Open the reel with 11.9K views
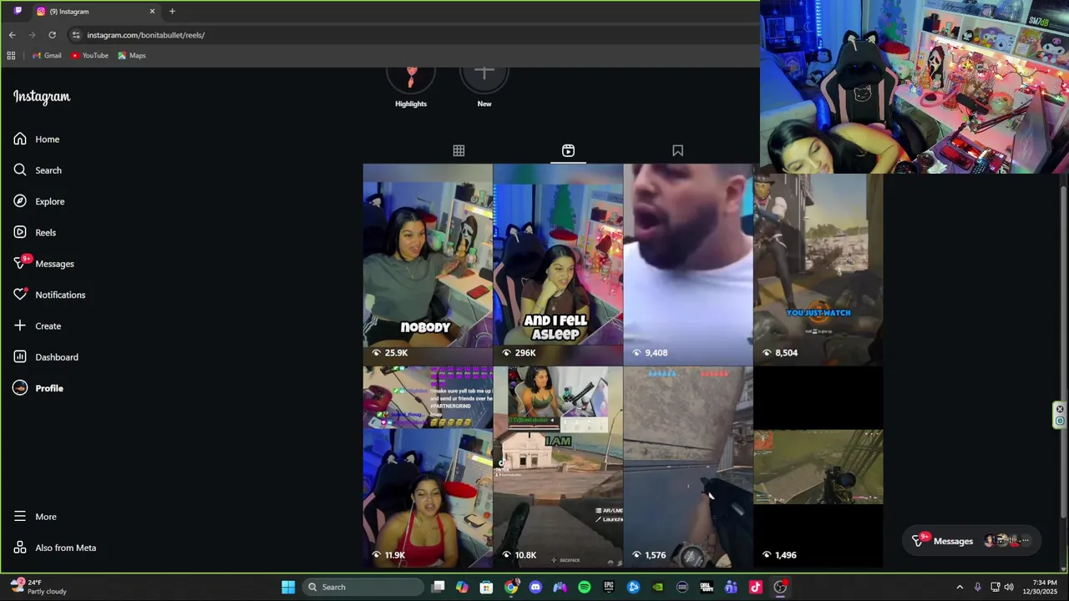This screenshot has width=1069, height=601. pyautogui.click(x=428, y=467)
